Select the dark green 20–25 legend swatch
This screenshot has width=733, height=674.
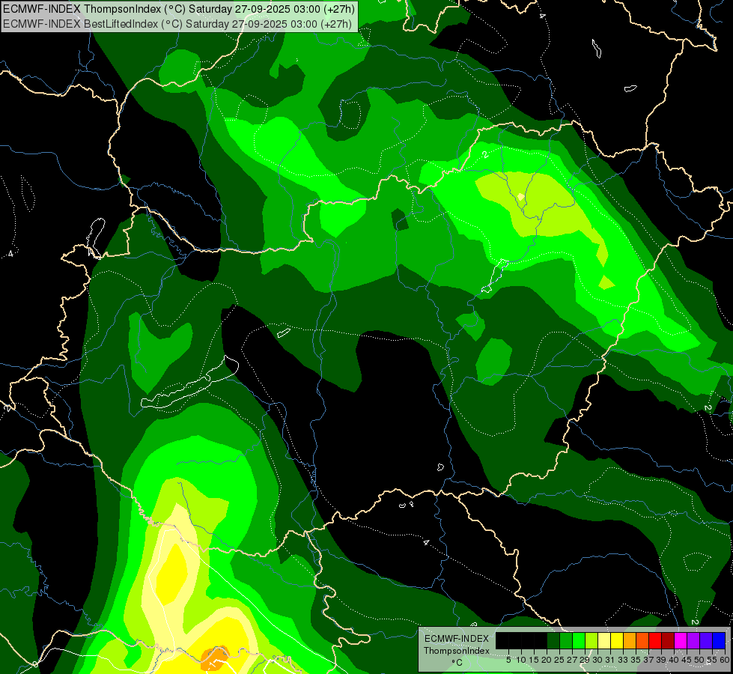point(553,640)
